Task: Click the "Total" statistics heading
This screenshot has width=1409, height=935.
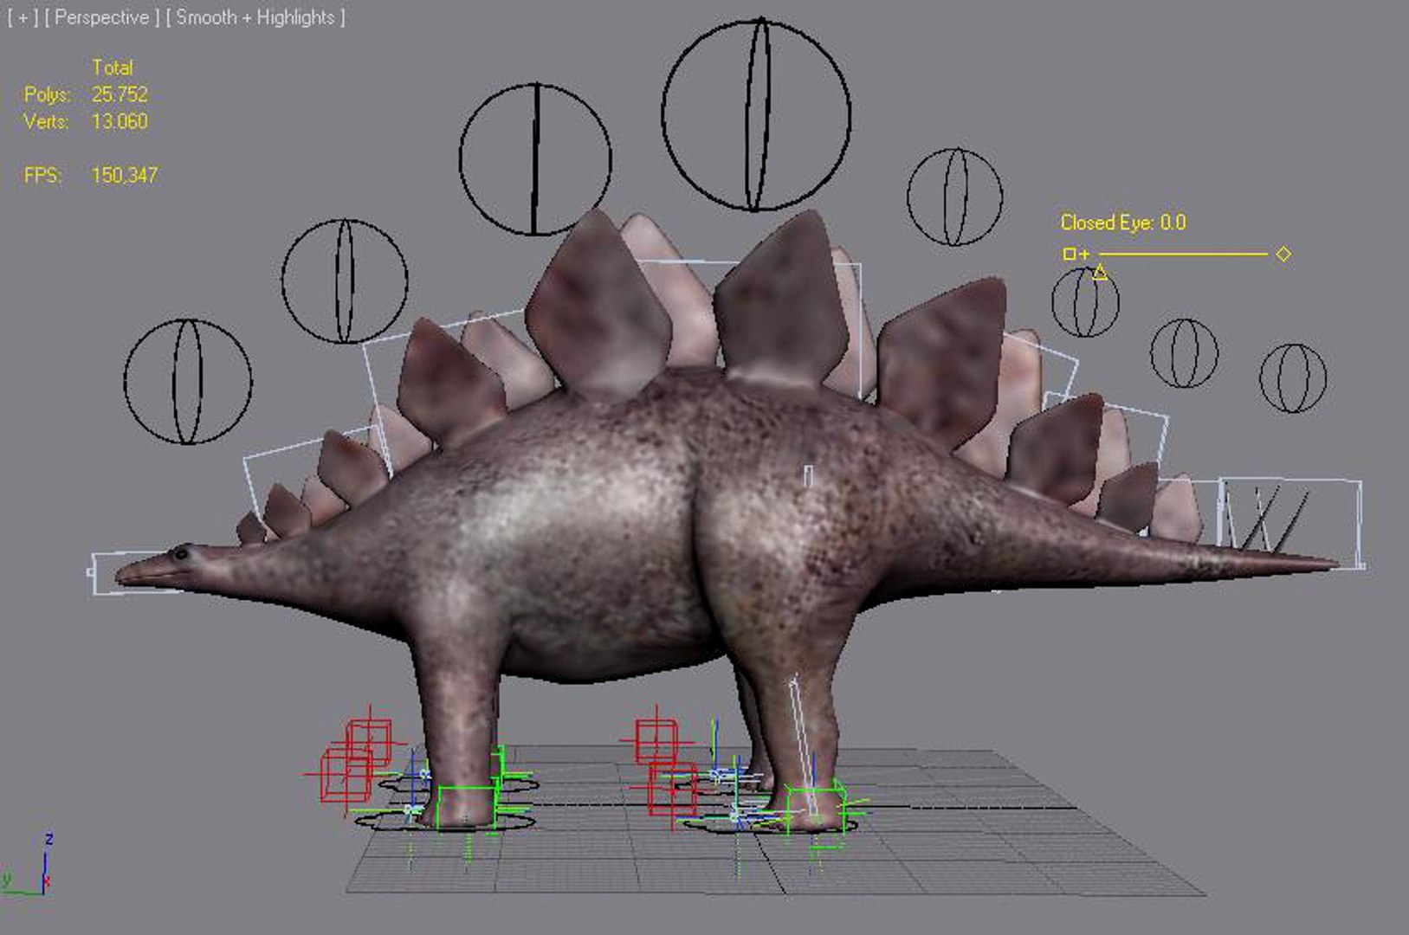Action: (113, 68)
